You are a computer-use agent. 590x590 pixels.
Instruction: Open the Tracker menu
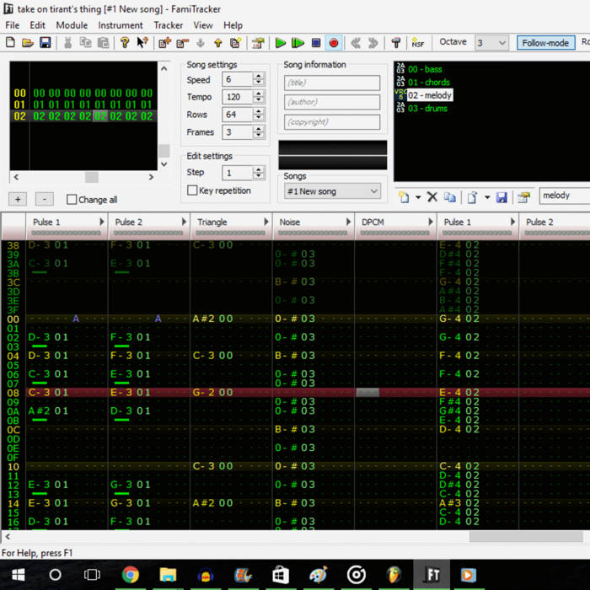(x=169, y=25)
